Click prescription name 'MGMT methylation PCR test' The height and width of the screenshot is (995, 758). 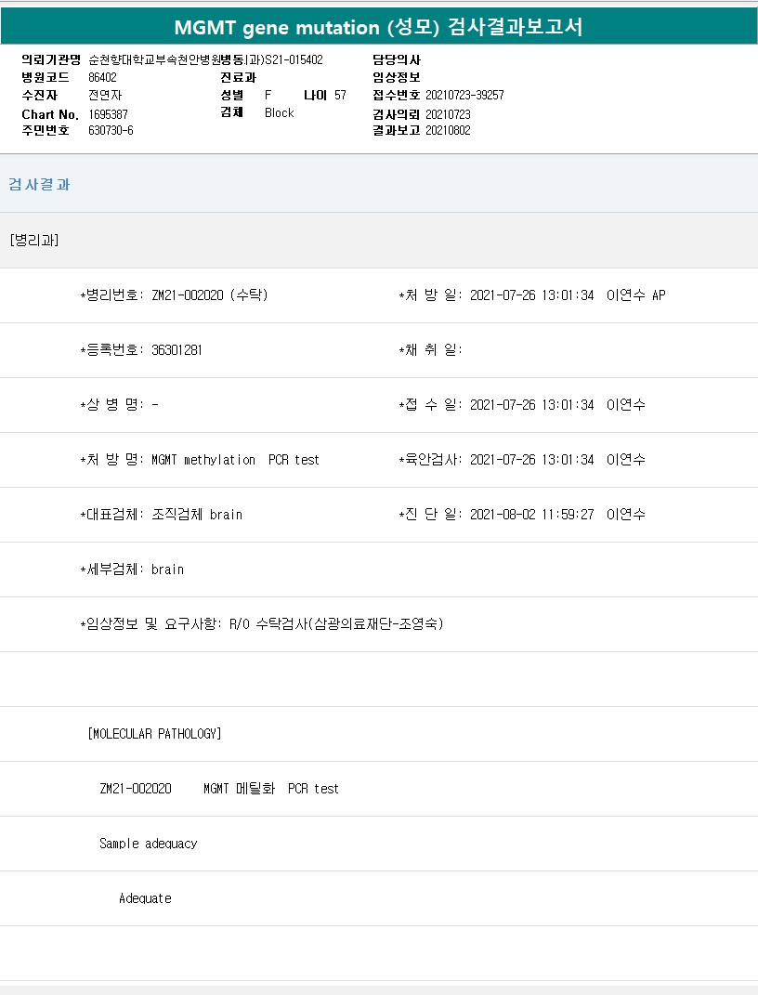(x=235, y=460)
